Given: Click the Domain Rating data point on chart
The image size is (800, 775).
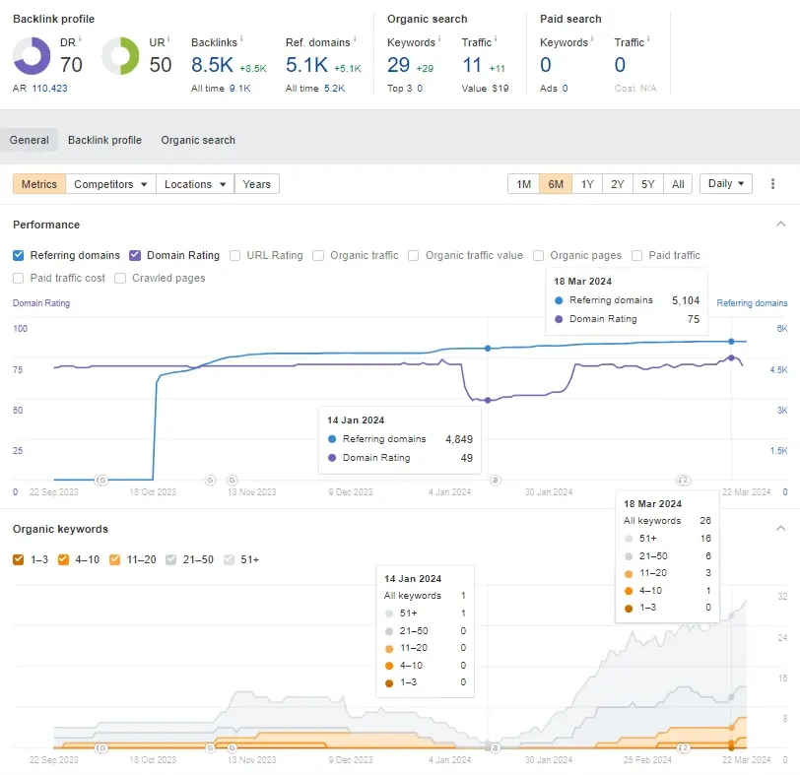Looking at the screenshot, I should pyautogui.click(x=488, y=400).
